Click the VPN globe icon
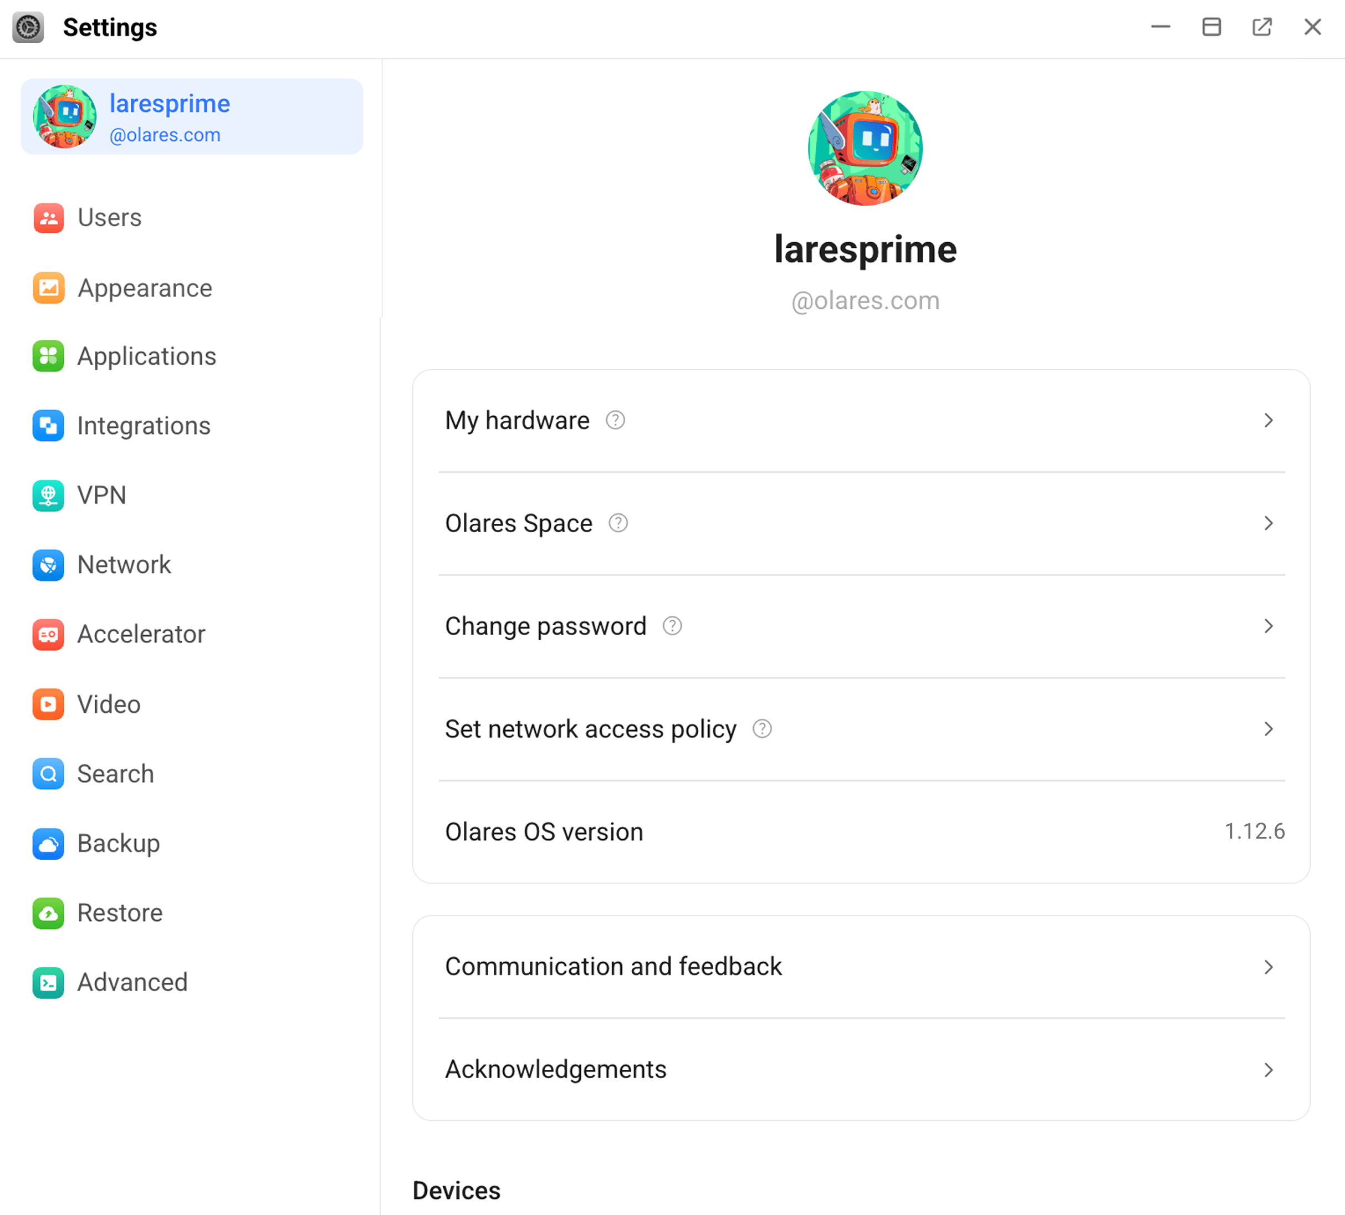 (x=48, y=495)
